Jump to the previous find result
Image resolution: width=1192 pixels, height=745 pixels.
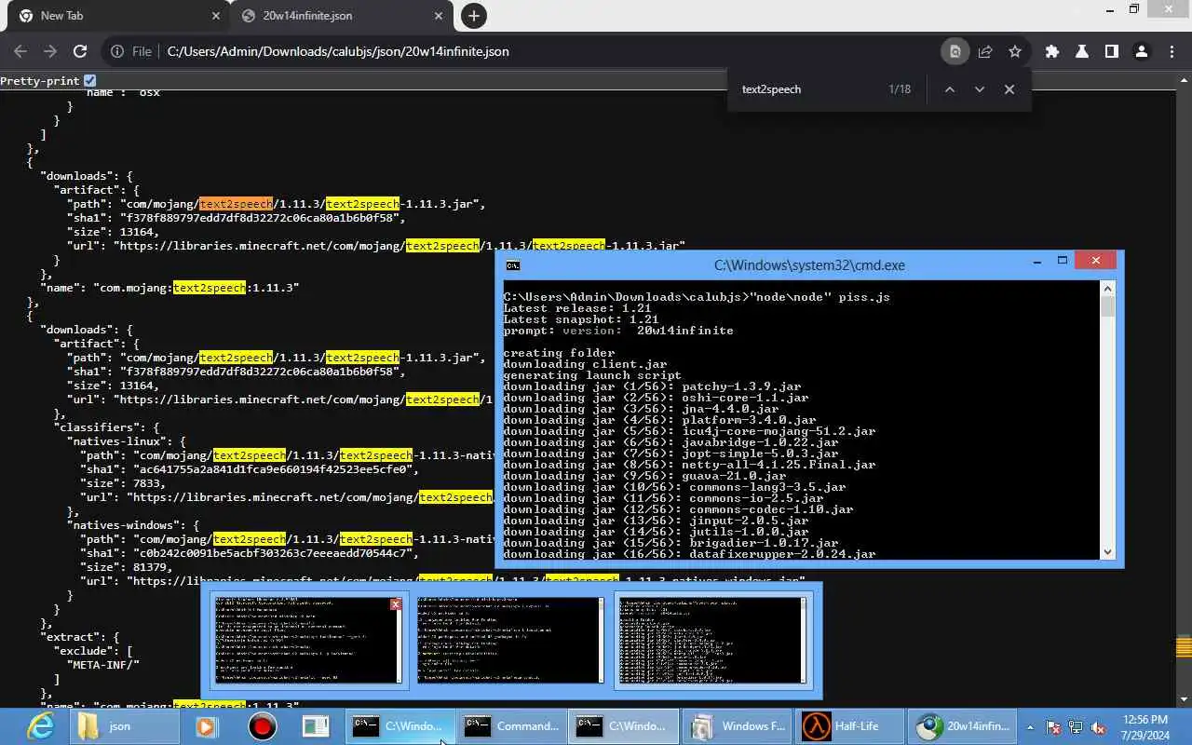coord(949,89)
